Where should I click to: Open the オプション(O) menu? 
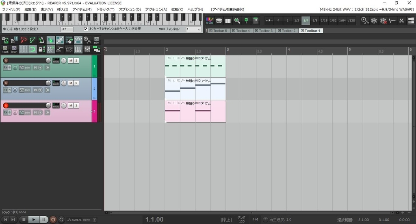[130, 9]
